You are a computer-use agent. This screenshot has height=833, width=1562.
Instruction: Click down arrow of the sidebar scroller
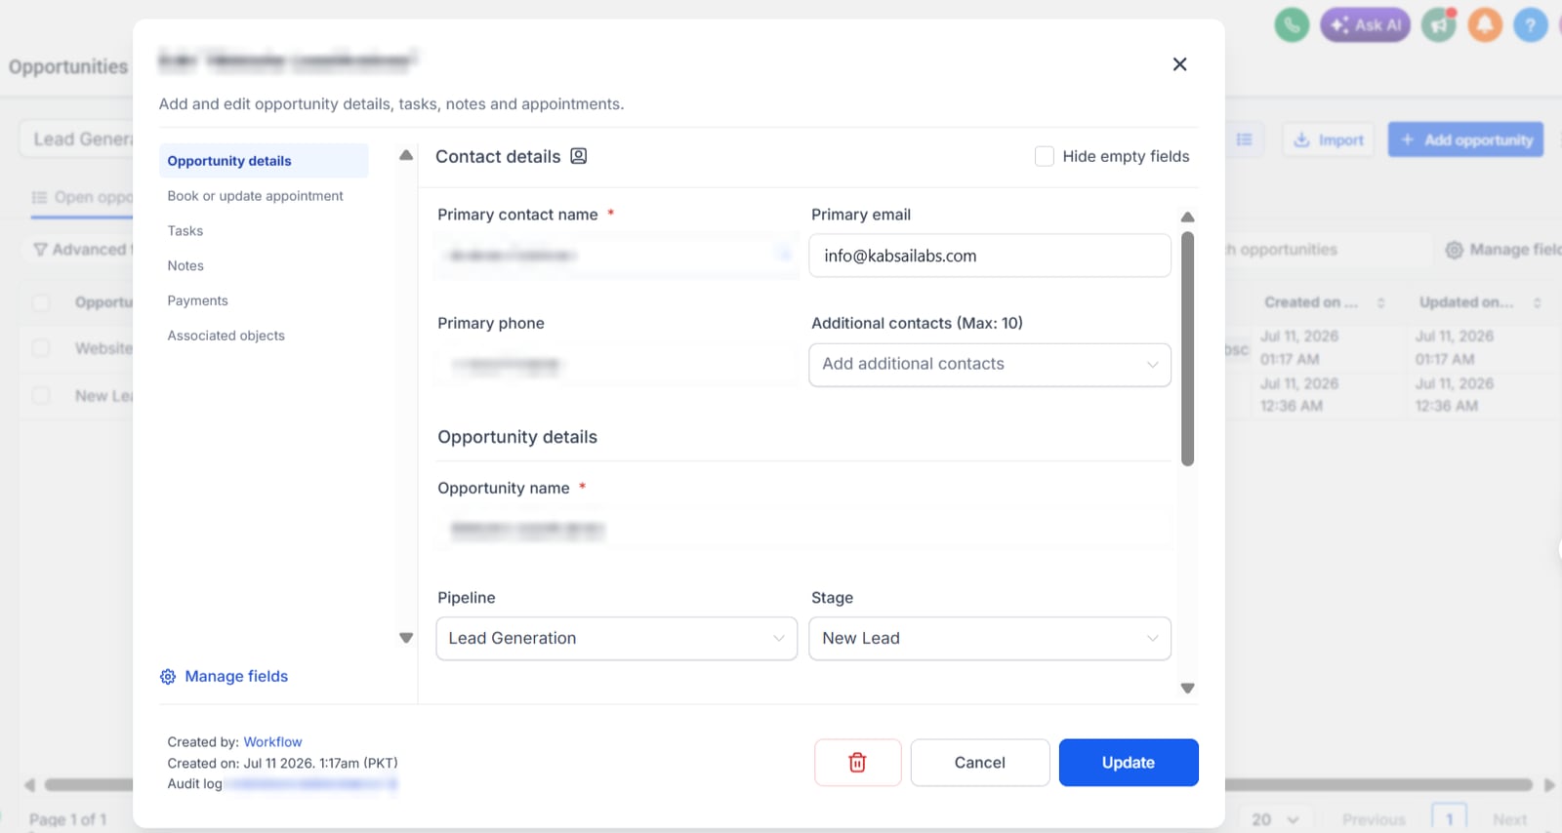click(x=406, y=638)
